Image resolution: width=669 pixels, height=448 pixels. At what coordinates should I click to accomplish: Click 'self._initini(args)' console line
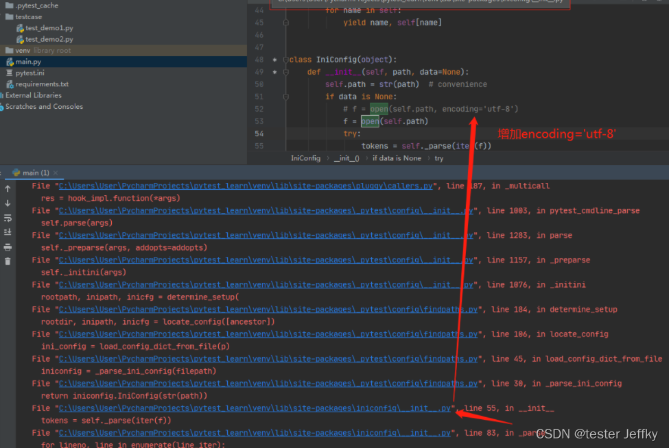[84, 273]
